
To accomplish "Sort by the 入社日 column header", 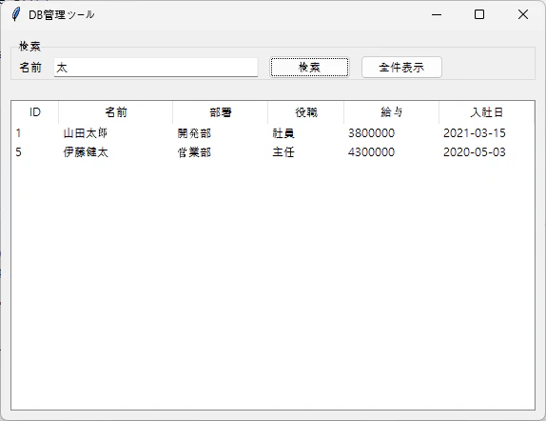I will pyautogui.click(x=486, y=112).
